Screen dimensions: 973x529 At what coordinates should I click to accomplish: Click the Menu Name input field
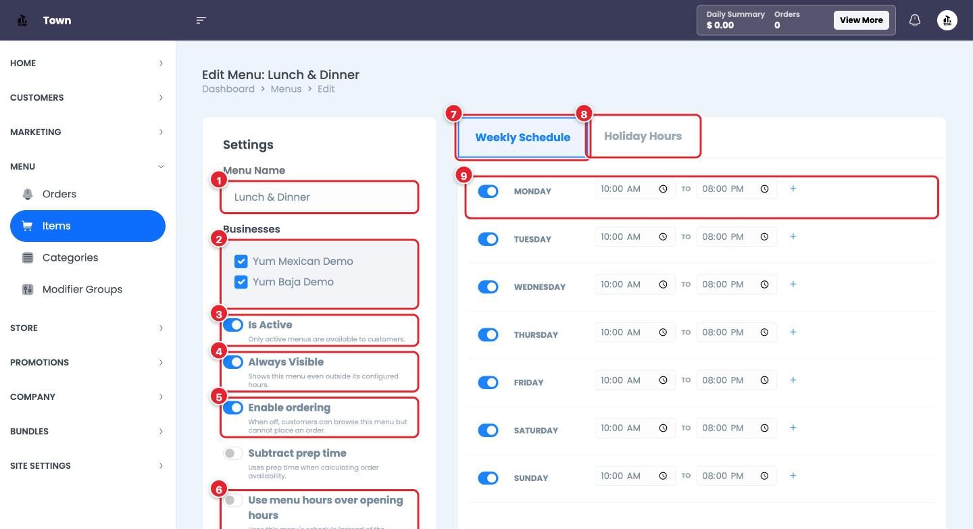tap(320, 197)
